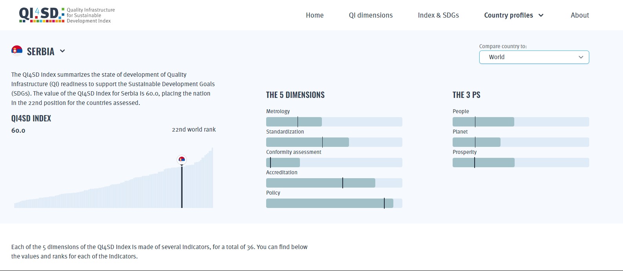Select the Planet progress bar
The height and width of the screenshot is (271, 623).
(x=521, y=142)
